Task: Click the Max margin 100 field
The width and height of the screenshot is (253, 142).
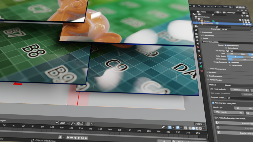Action: [229, 112]
